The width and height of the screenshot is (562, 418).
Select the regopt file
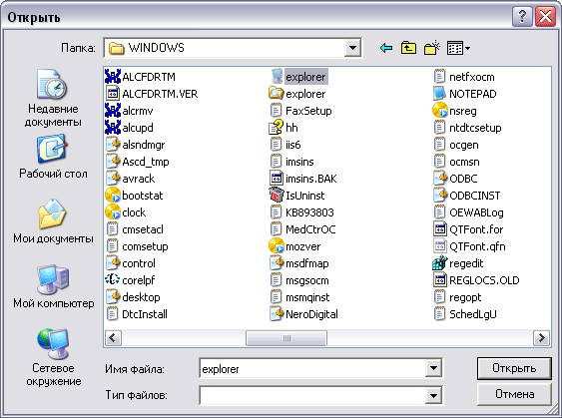coord(458,297)
